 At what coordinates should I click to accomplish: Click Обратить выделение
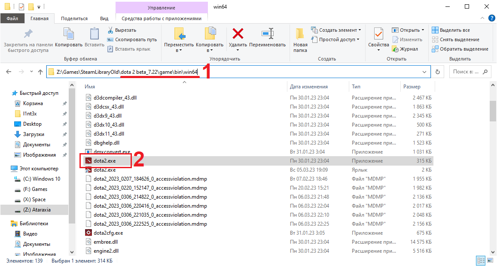(460, 49)
